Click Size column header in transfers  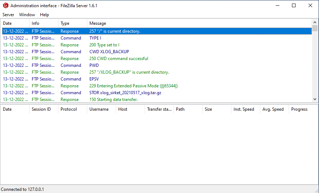point(217,109)
